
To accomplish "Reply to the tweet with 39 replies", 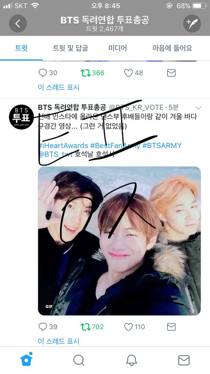I will 43,327.
